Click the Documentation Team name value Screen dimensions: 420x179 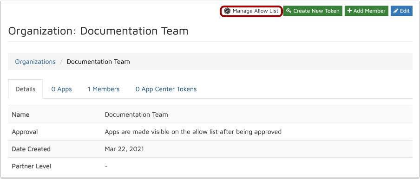click(x=136, y=115)
